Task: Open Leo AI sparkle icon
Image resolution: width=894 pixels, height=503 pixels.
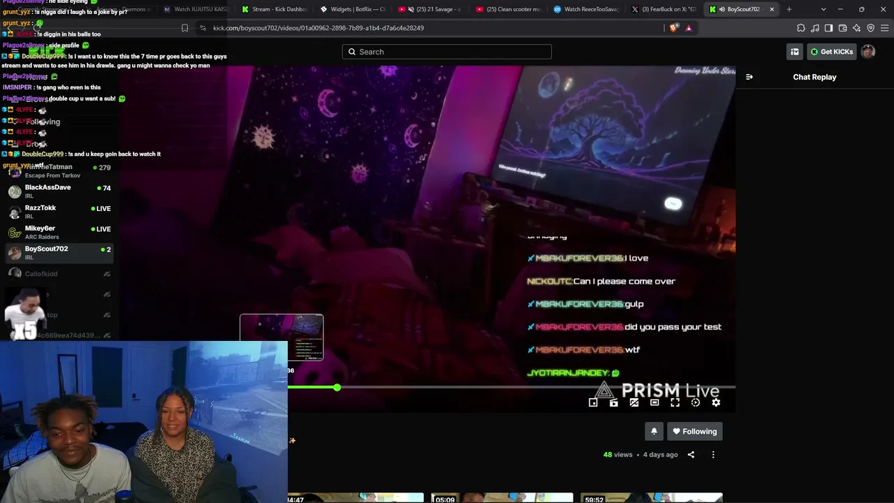Action: coord(856,28)
